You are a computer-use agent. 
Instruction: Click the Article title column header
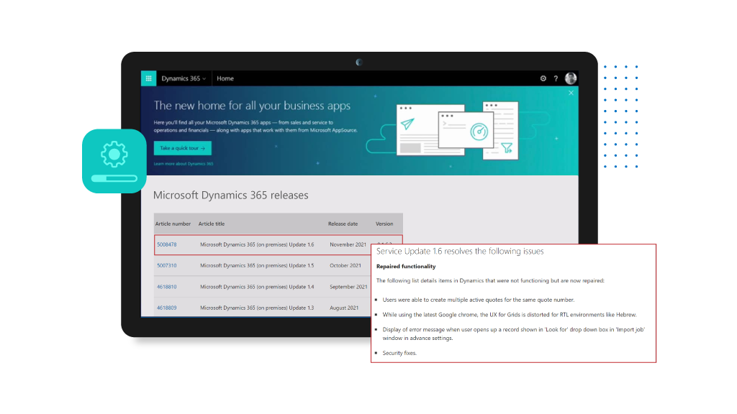pyautogui.click(x=212, y=224)
